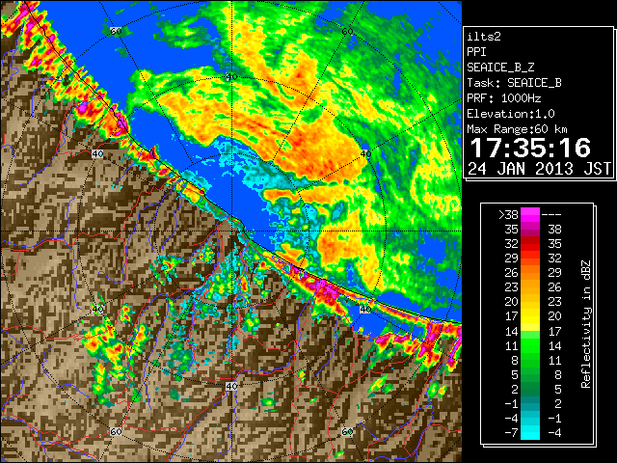The image size is (617, 463).
Task: Click the 'PPI' scan type label
Action: (x=476, y=52)
